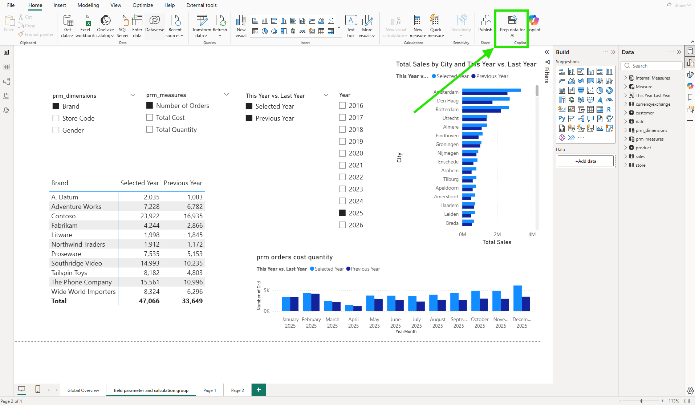Open the Get data dropdown

coord(67,26)
